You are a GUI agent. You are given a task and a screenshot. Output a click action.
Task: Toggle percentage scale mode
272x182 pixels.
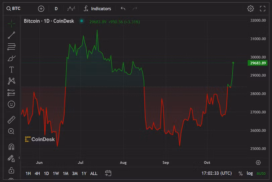240,173
